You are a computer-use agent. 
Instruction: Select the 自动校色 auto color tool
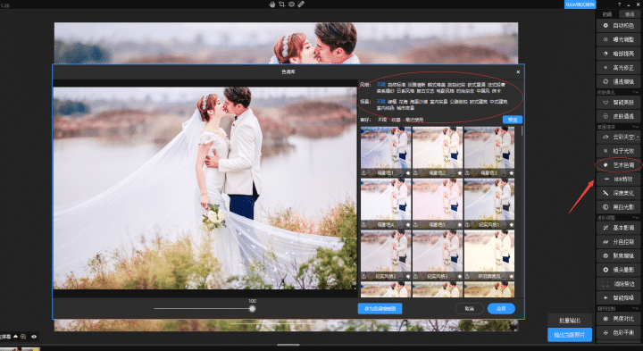click(618, 25)
